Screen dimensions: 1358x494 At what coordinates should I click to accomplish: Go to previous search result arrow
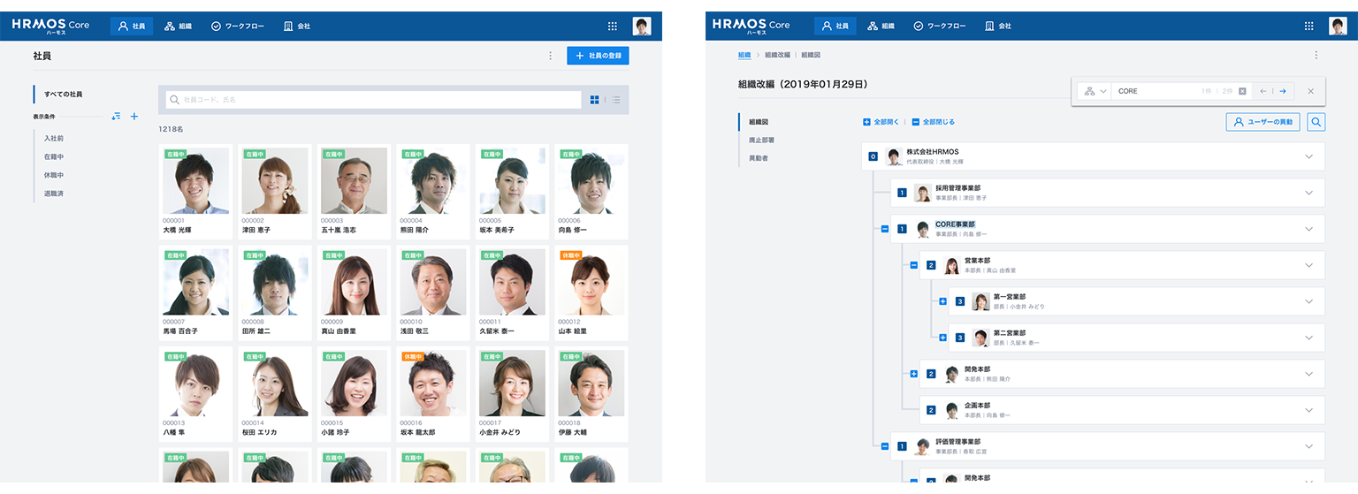[x=1263, y=91]
